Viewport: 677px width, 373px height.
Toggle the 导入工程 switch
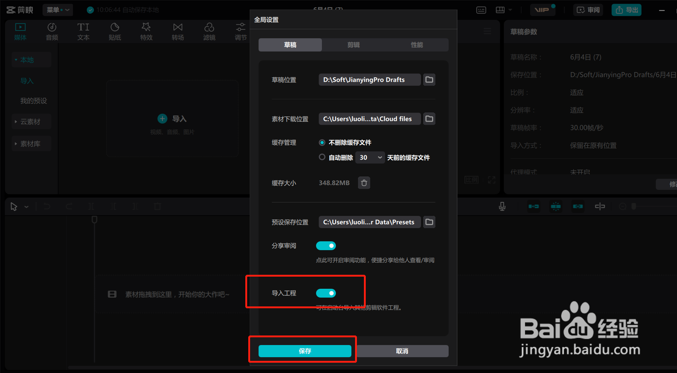point(326,293)
